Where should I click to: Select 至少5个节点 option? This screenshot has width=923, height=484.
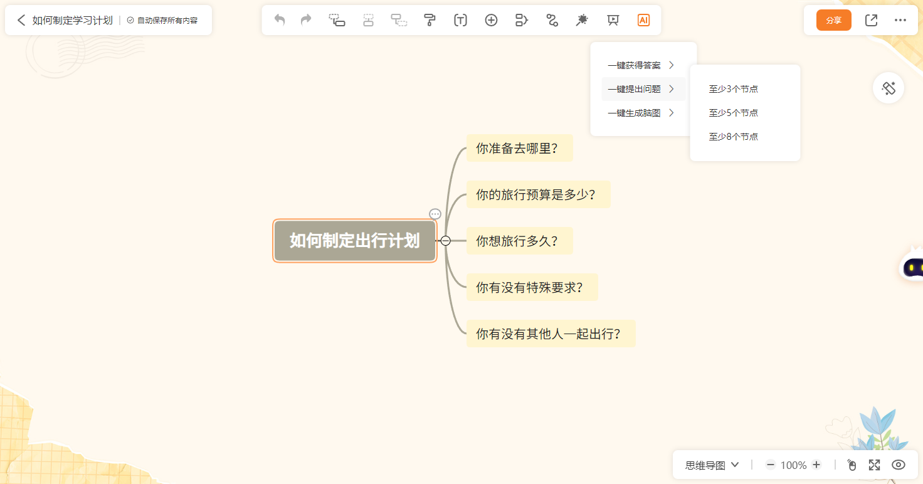tap(733, 113)
